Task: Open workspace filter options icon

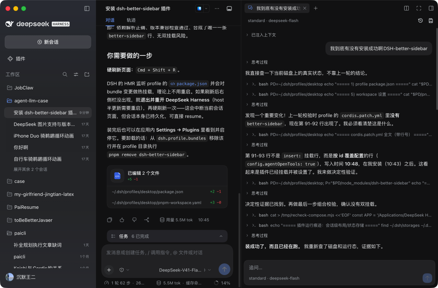Action: click(76, 74)
